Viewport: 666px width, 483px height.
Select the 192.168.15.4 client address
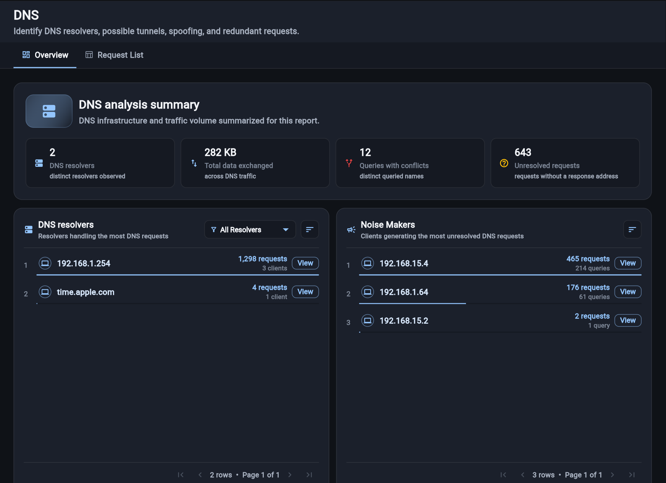404,263
